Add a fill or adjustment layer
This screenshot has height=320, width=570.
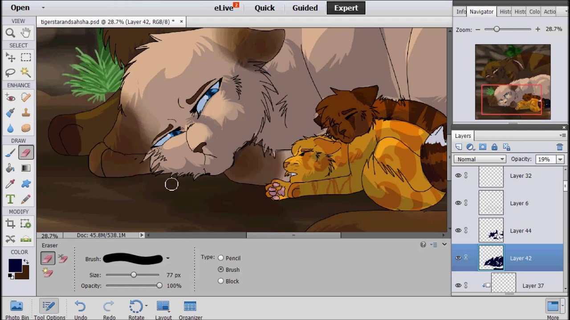(471, 147)
